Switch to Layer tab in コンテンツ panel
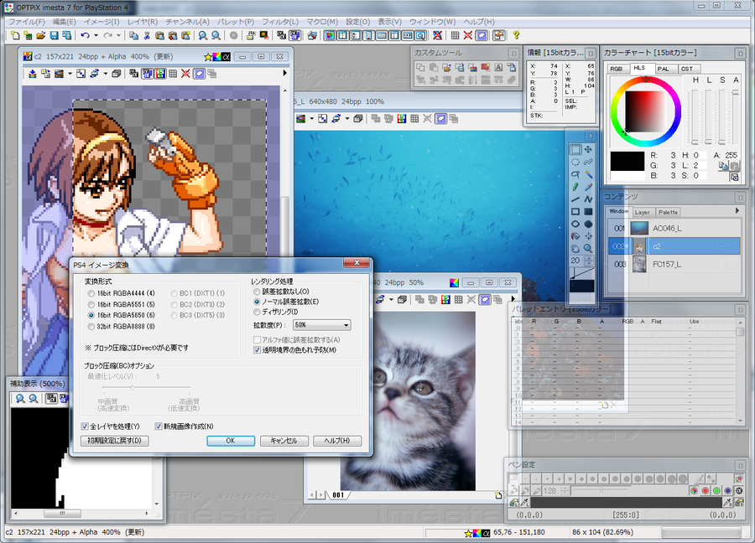This screenshot has height=543, width=755. tap(642, 212)
